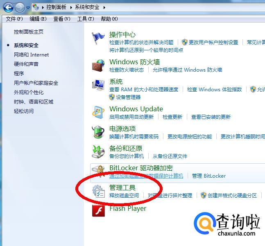The width and height of the screenshot is (265, 246).
Task: Click the Administrative Tools gear icon
Action: pos(99,191)
